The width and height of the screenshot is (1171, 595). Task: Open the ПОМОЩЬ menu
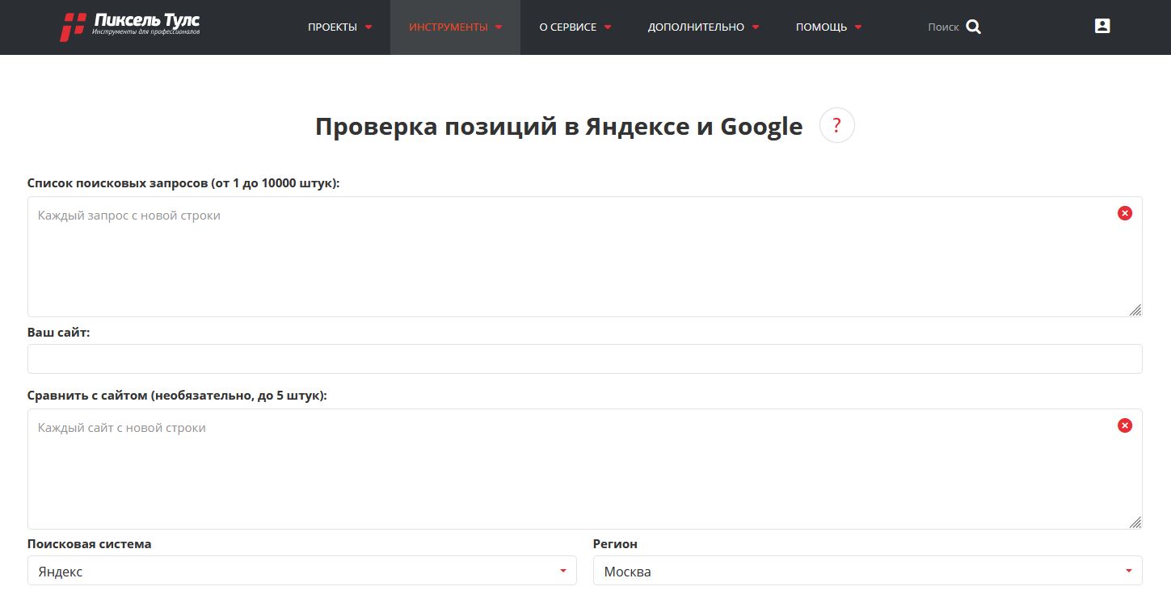pyautogui.click(x=828, y=27)
